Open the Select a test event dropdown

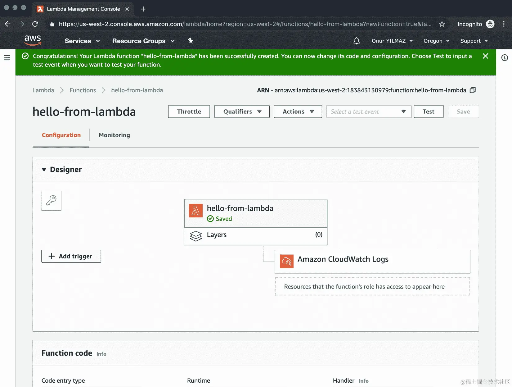tap(368, 111)
